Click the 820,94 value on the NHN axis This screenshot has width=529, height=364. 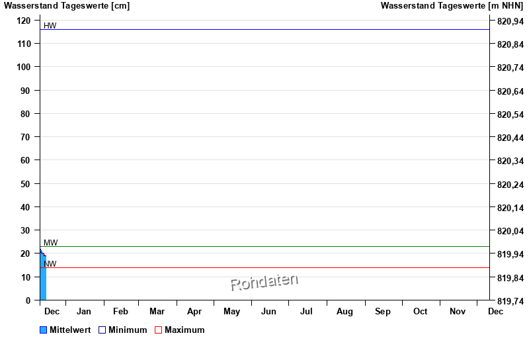click(x=510, y=21)
